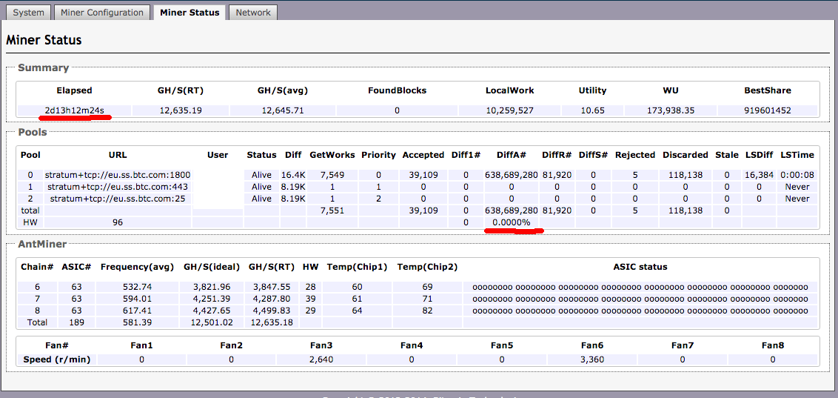
Task: Click the ASIC status row for chain 8
Action: pos(640,311)
